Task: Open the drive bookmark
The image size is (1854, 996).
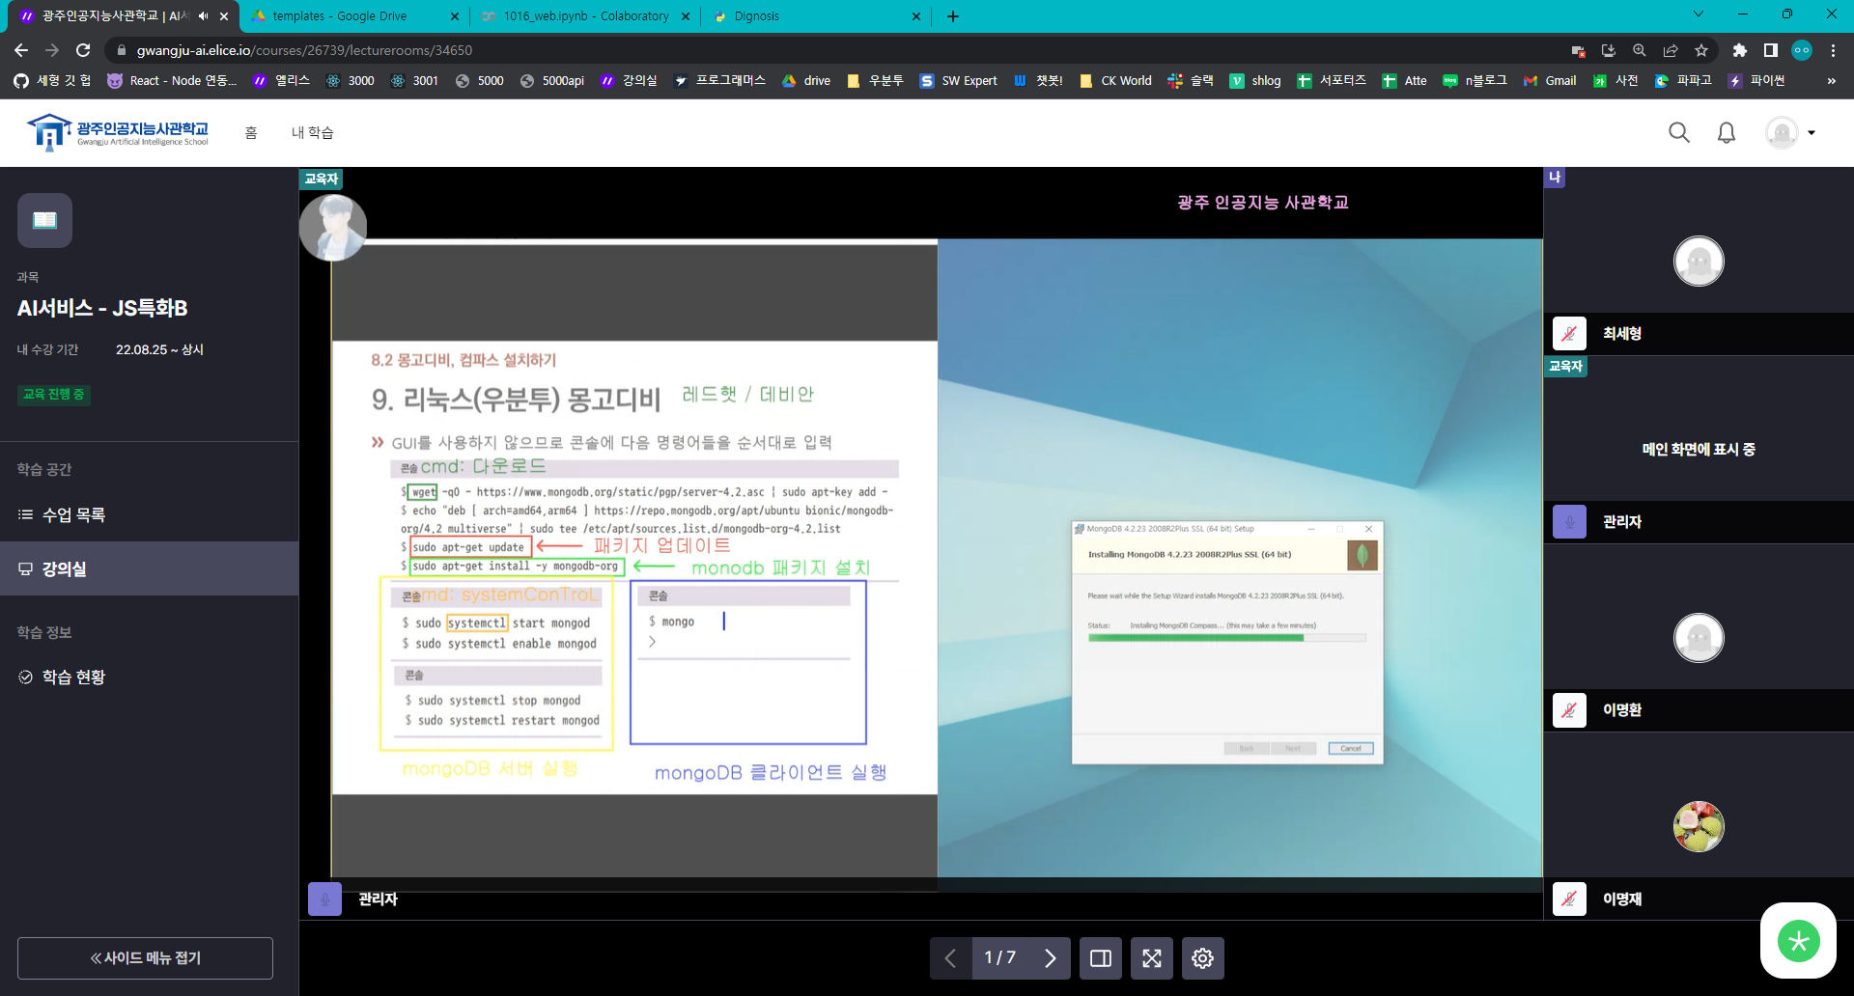Action: coord(806,81)
